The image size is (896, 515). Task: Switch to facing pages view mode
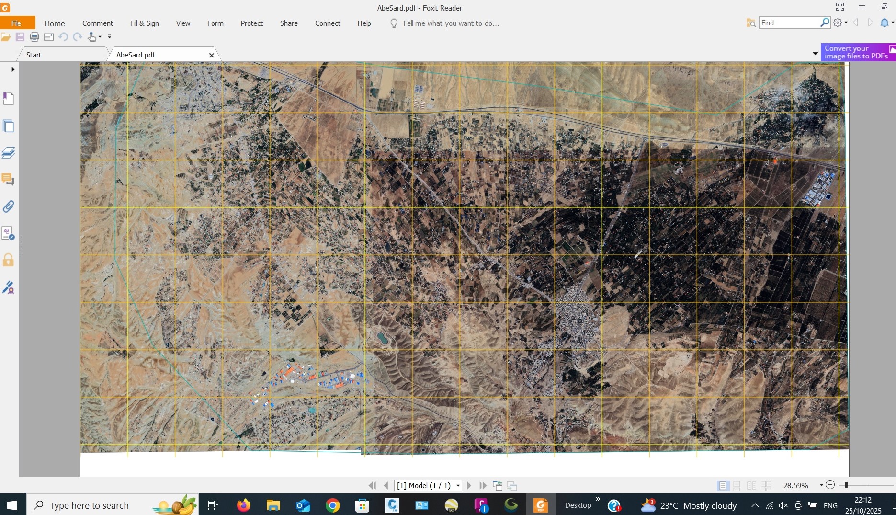click(751, 485)
